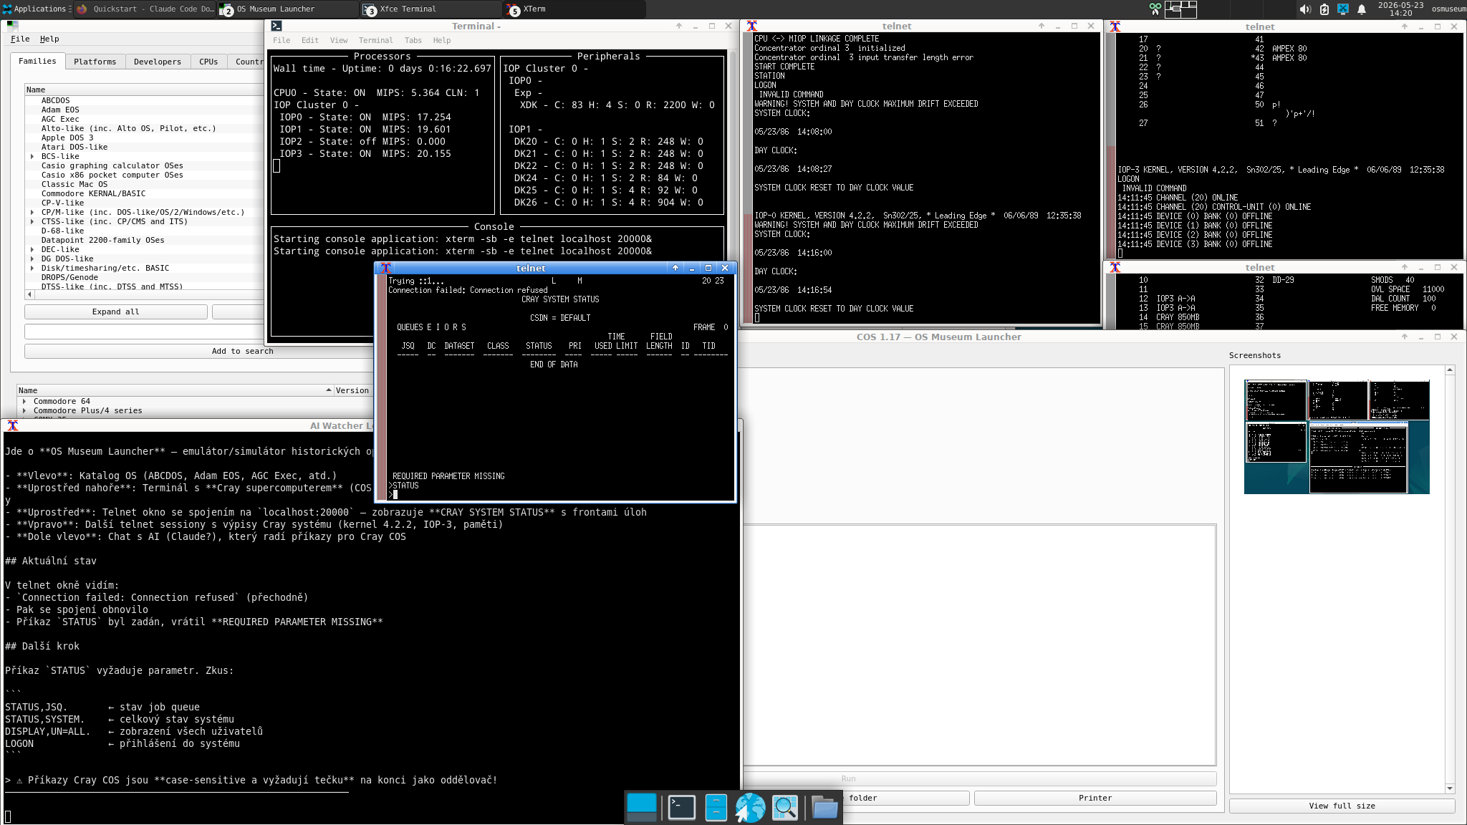Click the xterm icon in the front telnet titlebar
This screenshot has height=825, width=1467.
(x=385, y=268)
